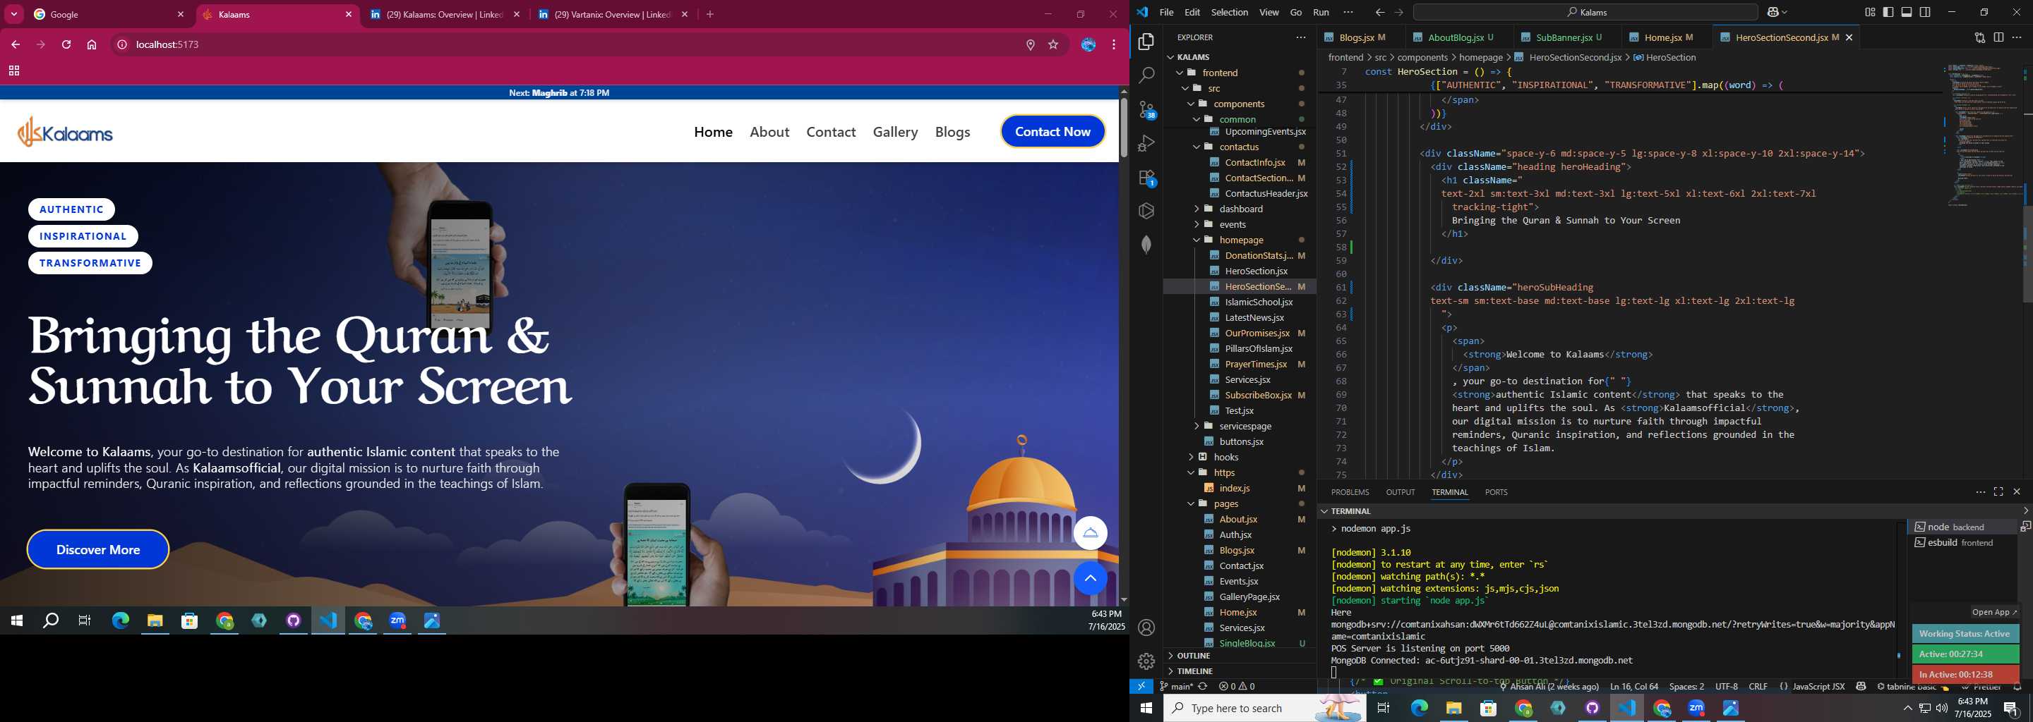
Task: Open the Run and Debug view
Action: pos(1146,143)
